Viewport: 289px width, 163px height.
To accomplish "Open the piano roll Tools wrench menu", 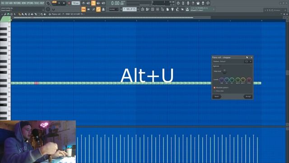I will point(5,14).
